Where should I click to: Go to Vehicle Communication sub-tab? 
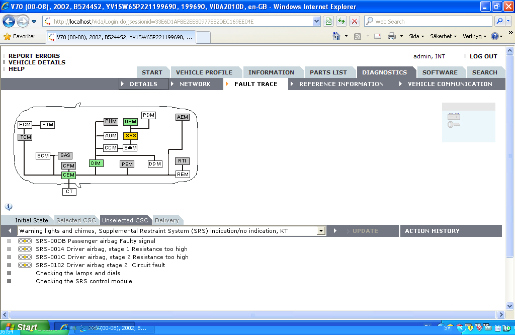point(450,84)
